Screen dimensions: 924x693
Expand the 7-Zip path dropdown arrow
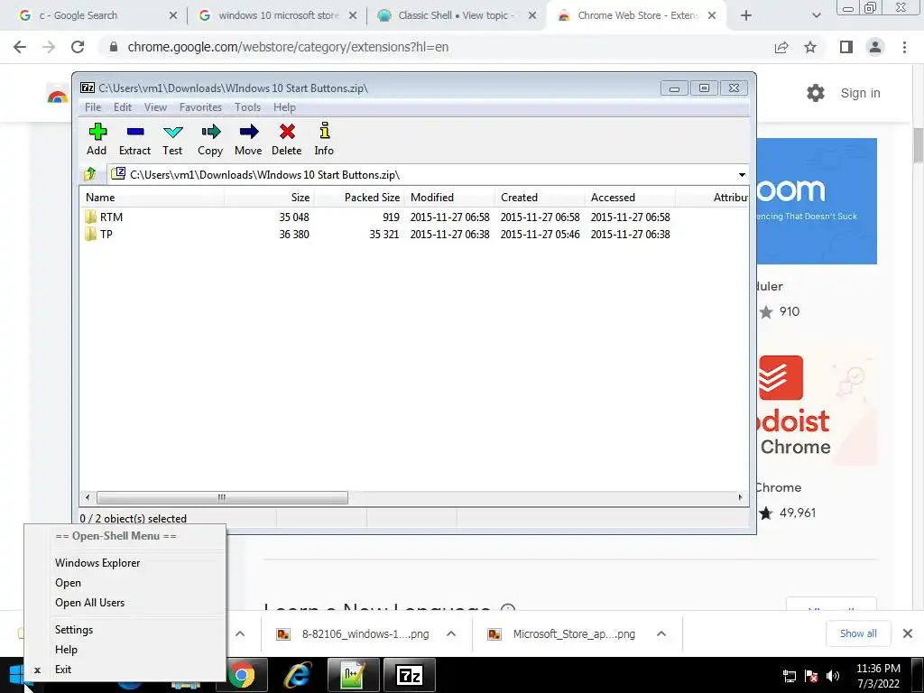click(742, 174)
